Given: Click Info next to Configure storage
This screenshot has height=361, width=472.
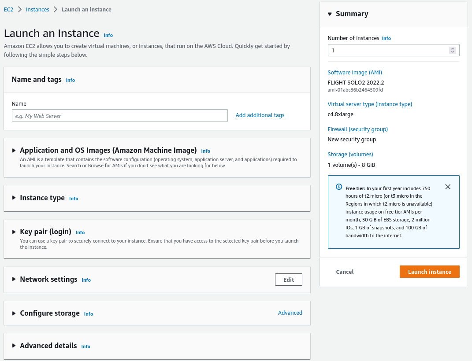Looking at the screenshot, I should [88, 314].
